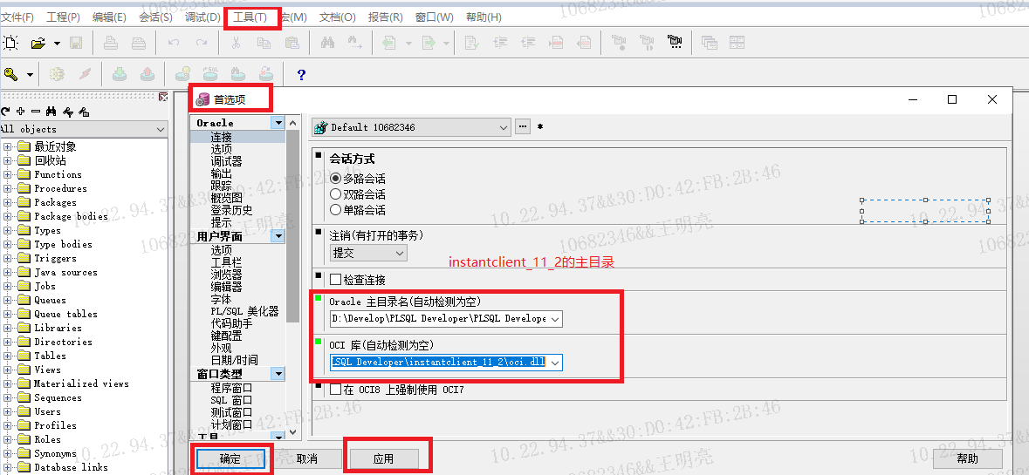The height and width of the screenshot is (475, 1029).
Task: Select 调试器 in preferences list
Action: (x=226, y=161)
